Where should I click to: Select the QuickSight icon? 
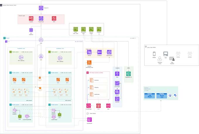pyautogui.click(x=117, y=83)
